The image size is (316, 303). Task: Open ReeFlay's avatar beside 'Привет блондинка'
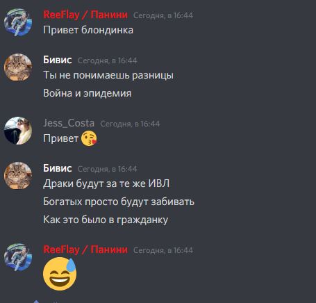click(18, 22)
